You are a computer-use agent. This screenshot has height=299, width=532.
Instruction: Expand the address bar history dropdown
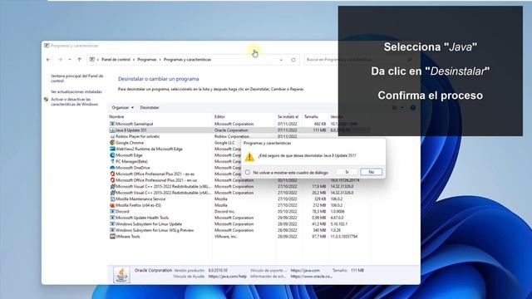[281, 60]
